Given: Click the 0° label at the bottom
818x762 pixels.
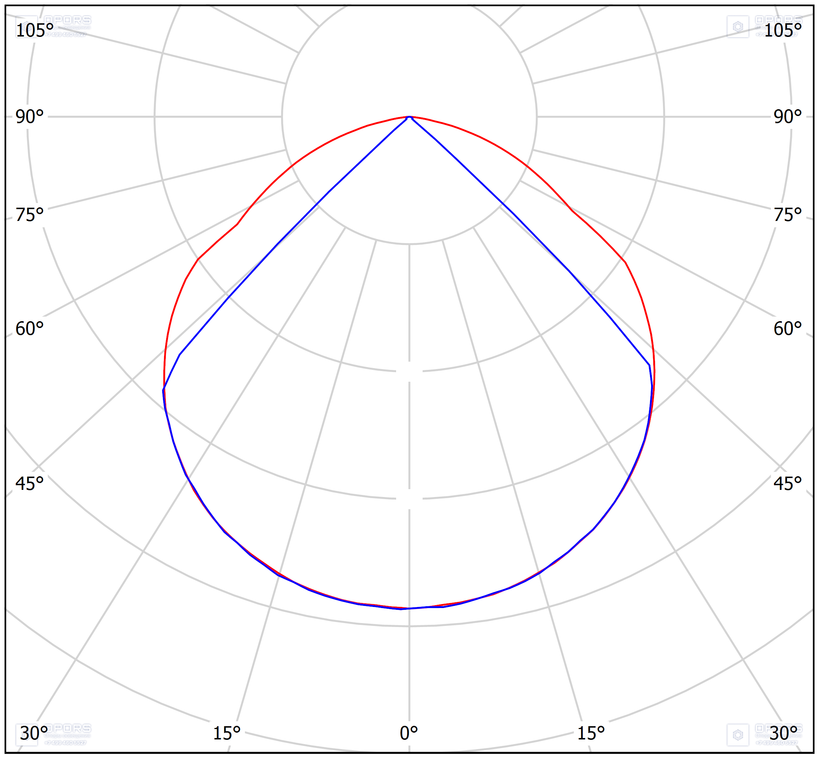Looking at the screenshot, I should [x=409, y=733].
